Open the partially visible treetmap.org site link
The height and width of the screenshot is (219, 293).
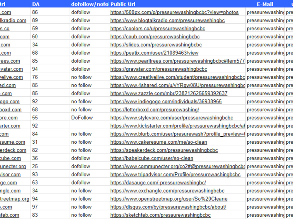pos(15,199)
